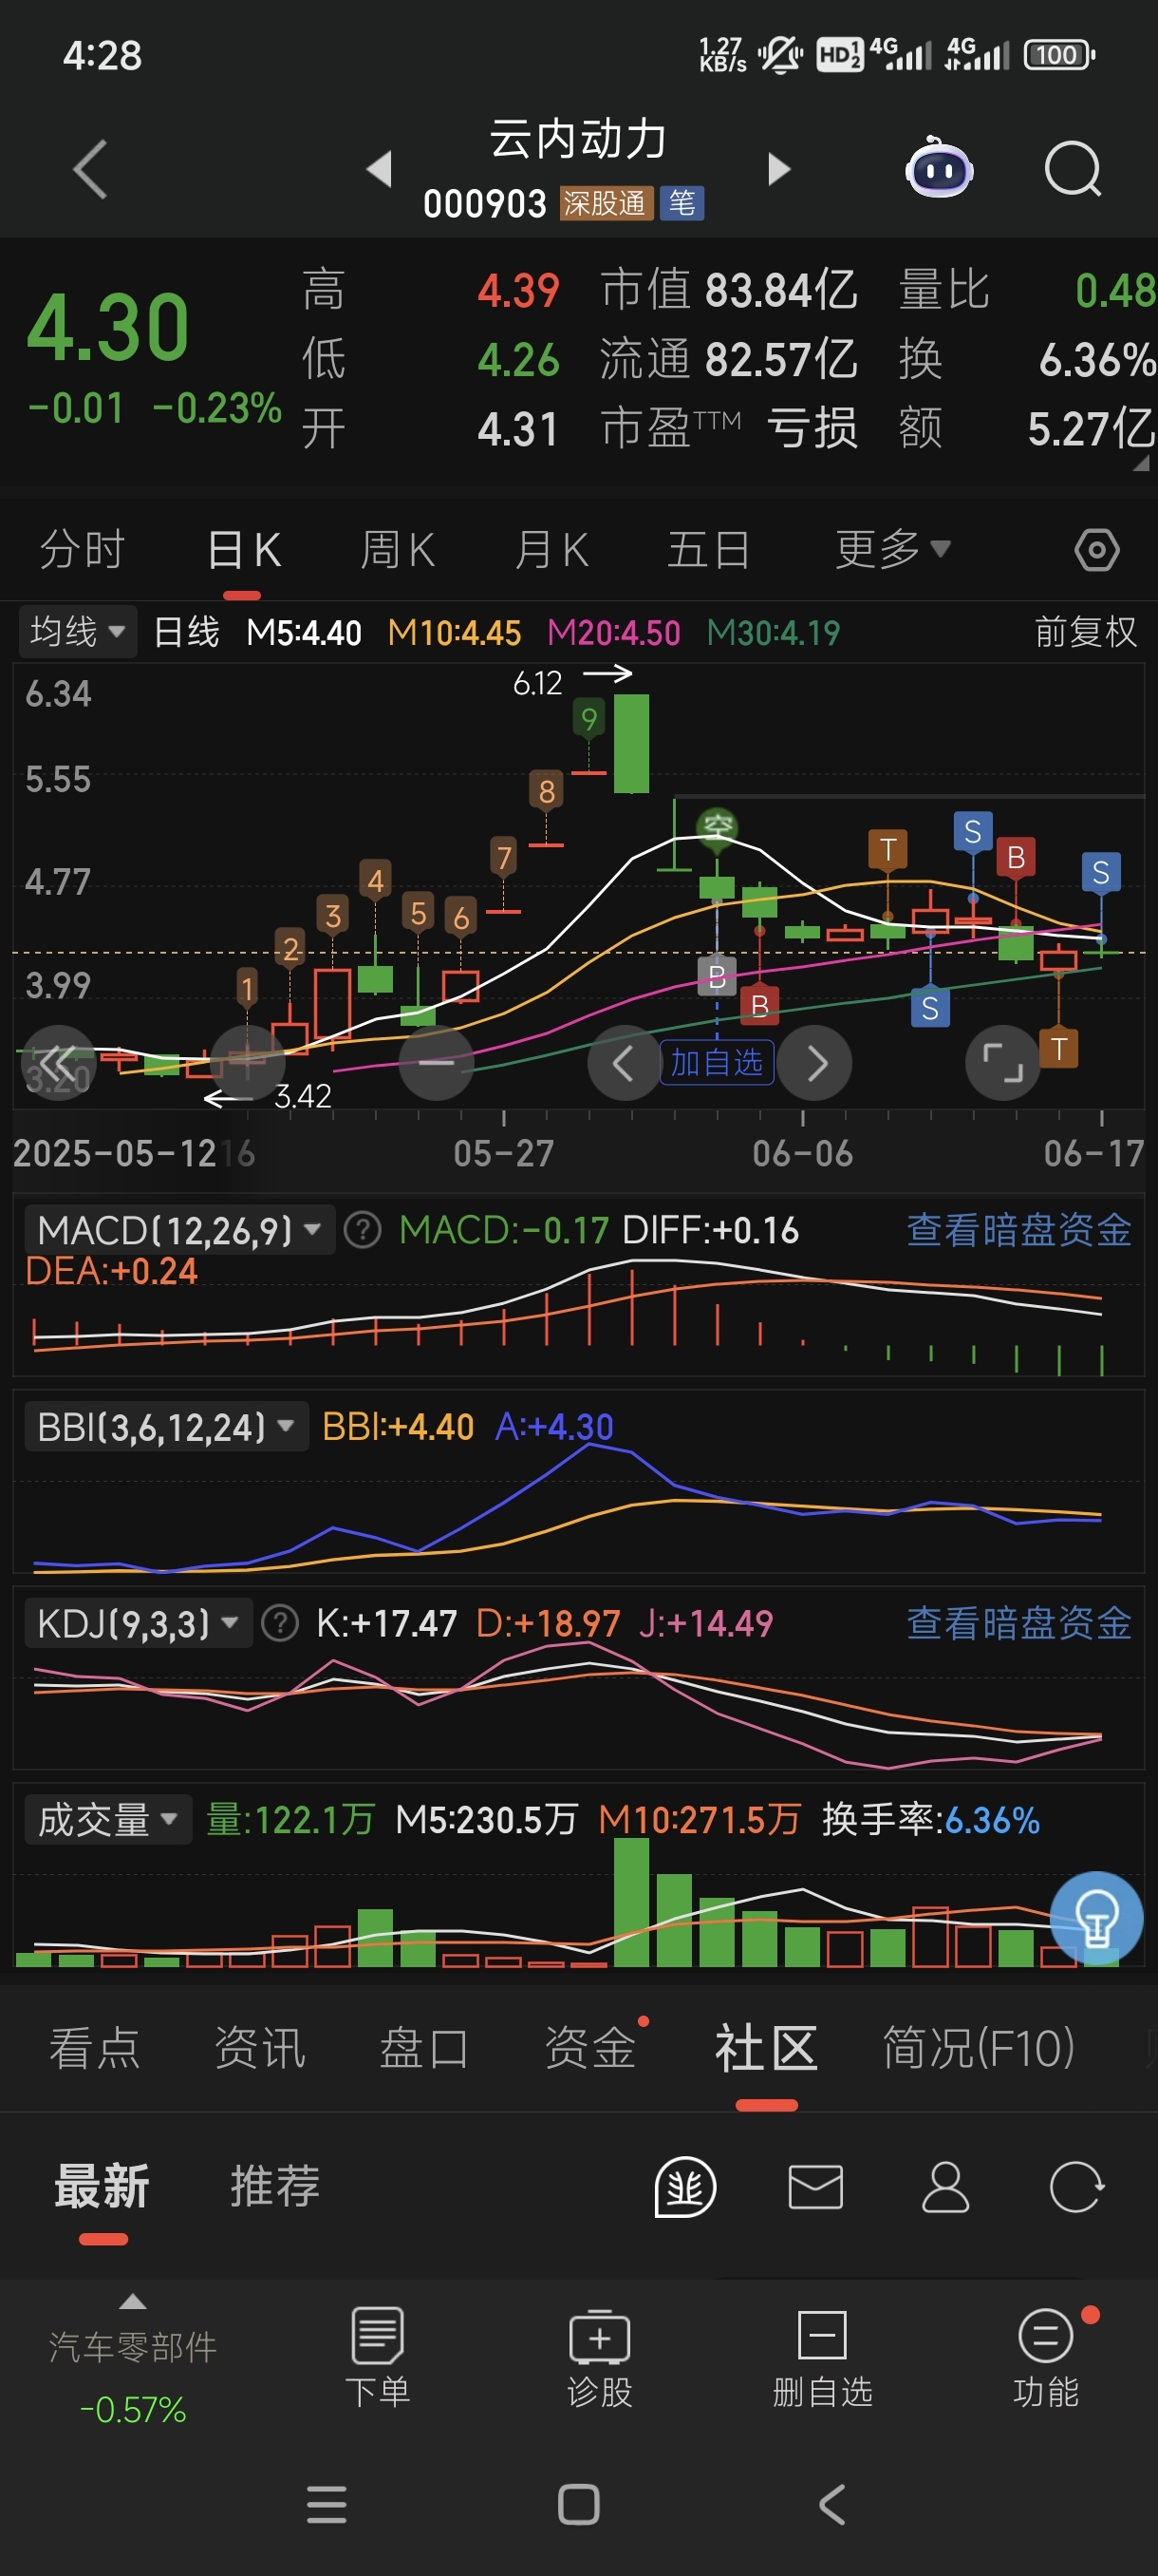Open the robot AI assistant

[x=938, y=167]
